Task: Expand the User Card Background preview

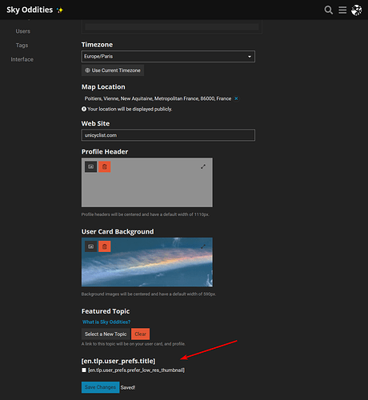Action: pyautogui.click(x=203, y=246)
